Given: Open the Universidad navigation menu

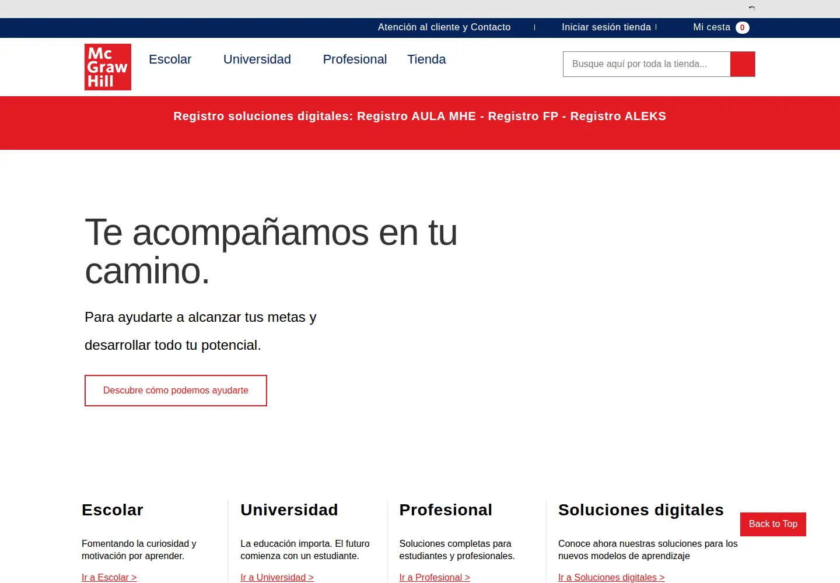Looking at the screenshot, I should click(257, 59).
